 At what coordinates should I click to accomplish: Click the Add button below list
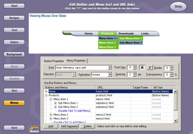pyautogui.click(x=51, y=126)
